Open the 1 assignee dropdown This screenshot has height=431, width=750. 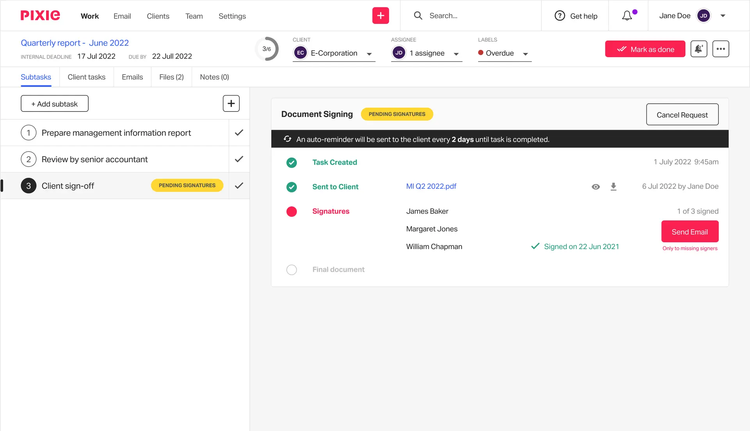pos(456,54)
